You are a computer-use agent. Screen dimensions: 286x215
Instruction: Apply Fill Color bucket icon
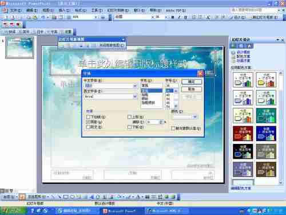(x=119, y=197)
